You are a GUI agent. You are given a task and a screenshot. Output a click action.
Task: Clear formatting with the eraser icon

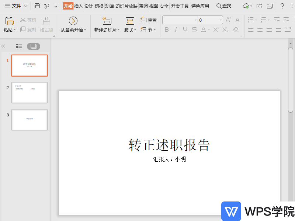pyautogui.click(x=235, y=29)
